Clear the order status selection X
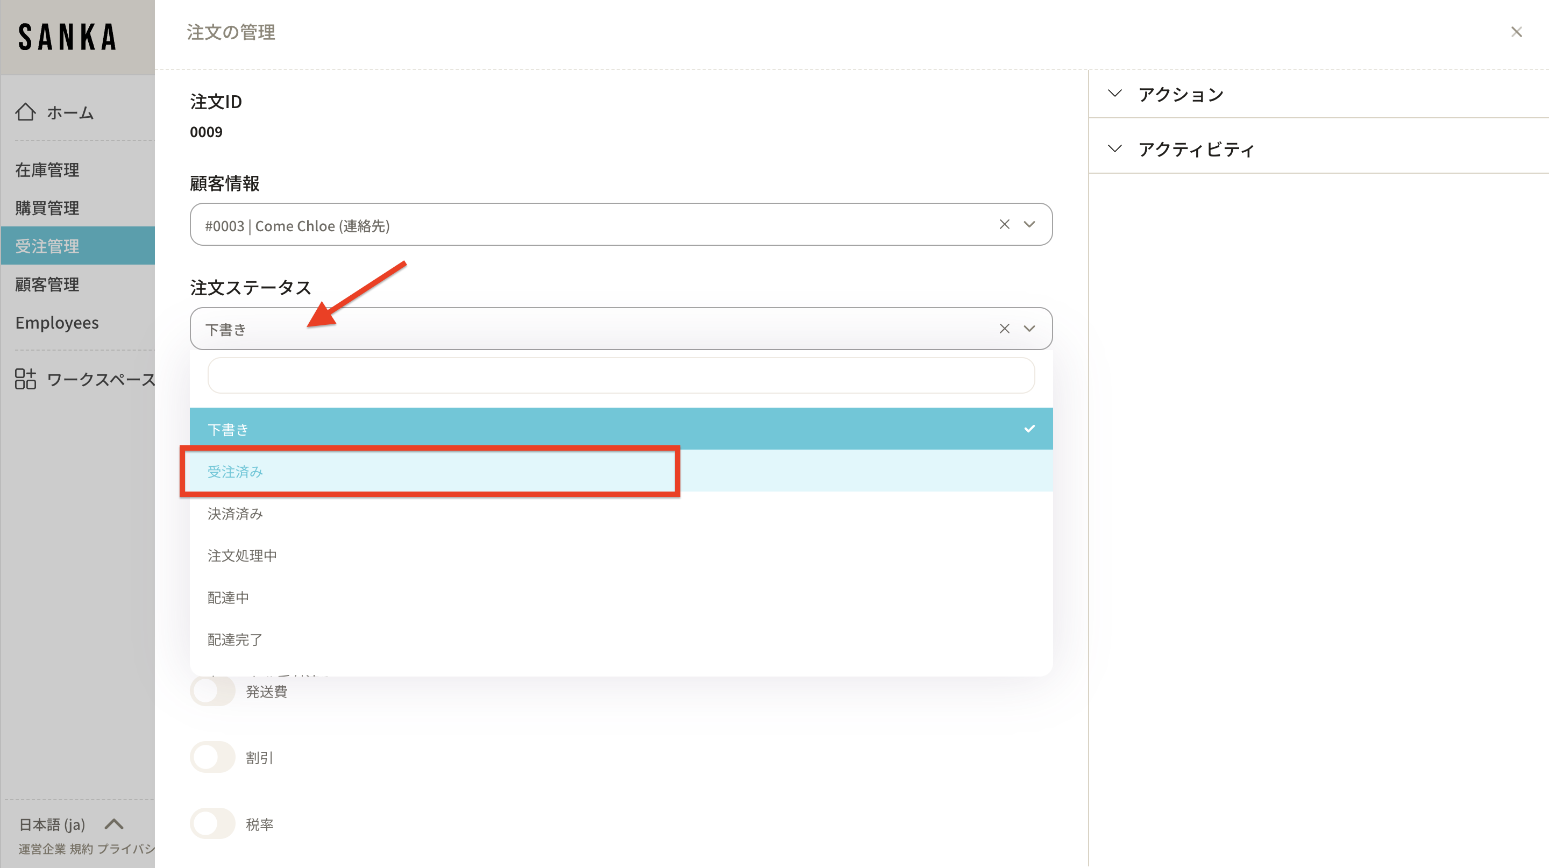The height and width of the screenshot is (868, 1549). [1004, 329]
